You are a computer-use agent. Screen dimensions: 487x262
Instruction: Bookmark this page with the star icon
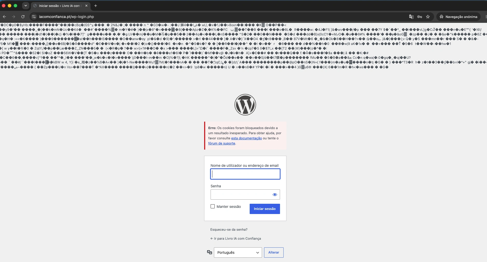click(428, 17)
